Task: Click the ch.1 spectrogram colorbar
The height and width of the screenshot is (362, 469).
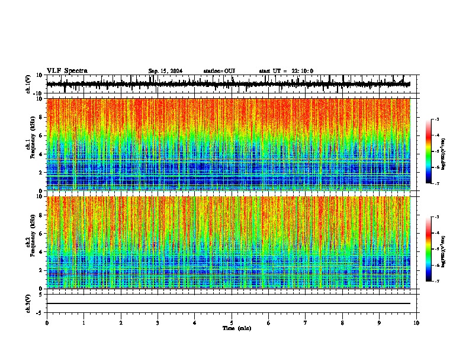Action: [x=429, y=151]
